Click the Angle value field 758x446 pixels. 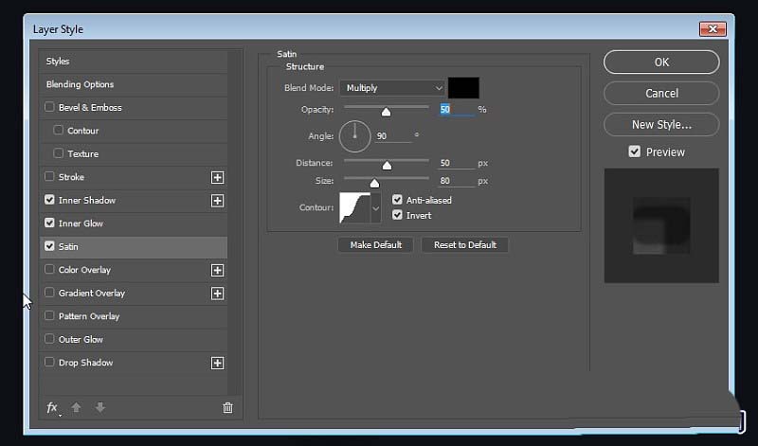pos(393,136)
